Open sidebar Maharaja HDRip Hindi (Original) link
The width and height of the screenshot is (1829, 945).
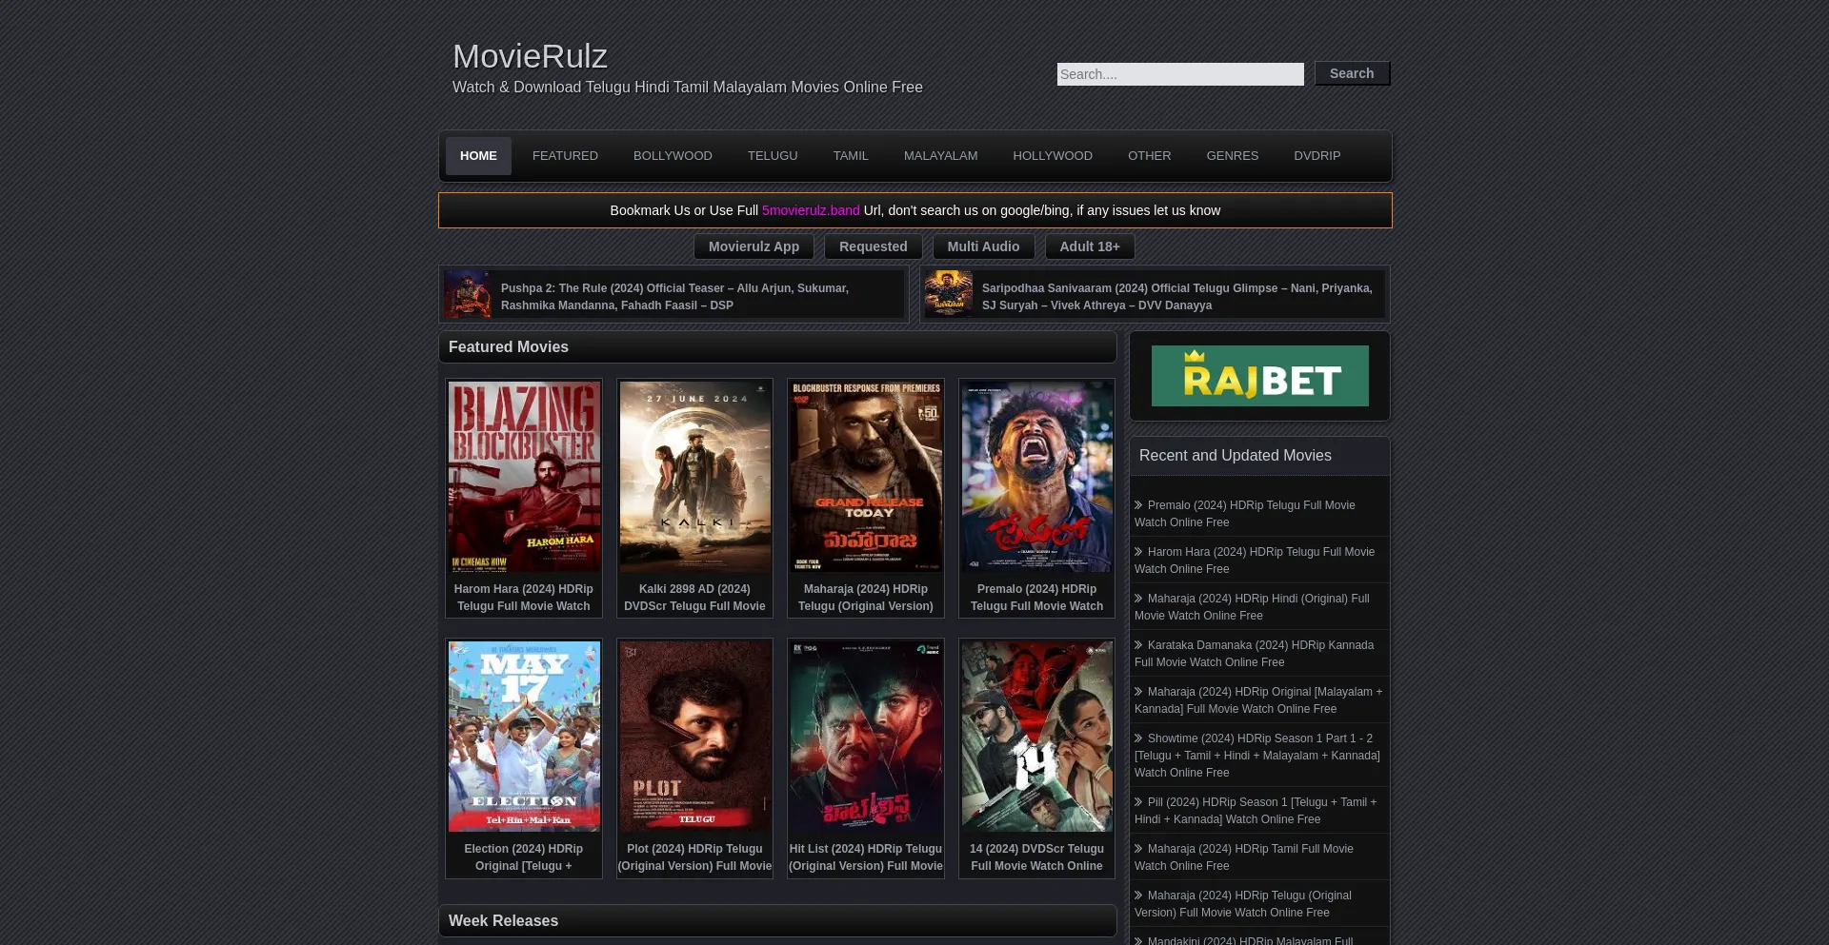1252,607
